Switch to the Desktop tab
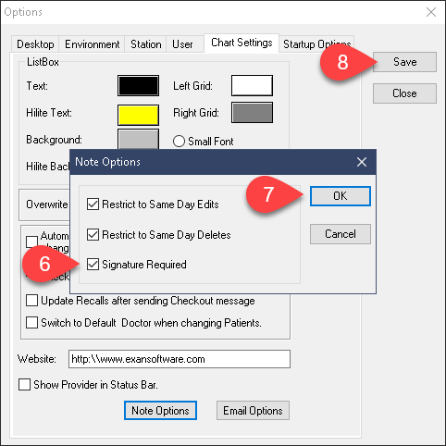The image size is (446, 446). pyautogui.click(x=35, y=44)
